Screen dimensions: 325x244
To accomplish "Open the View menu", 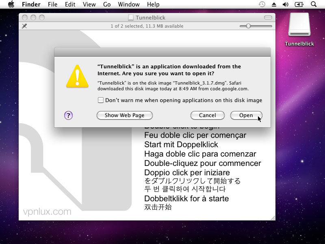I will click(89, 4).
